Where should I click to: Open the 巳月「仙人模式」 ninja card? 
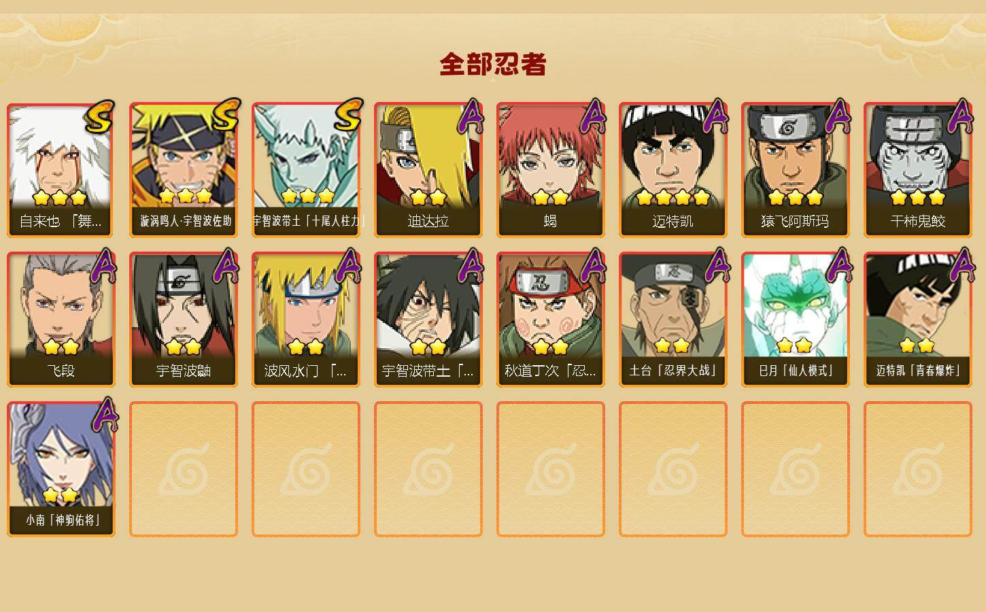click(x=796, y=320)
